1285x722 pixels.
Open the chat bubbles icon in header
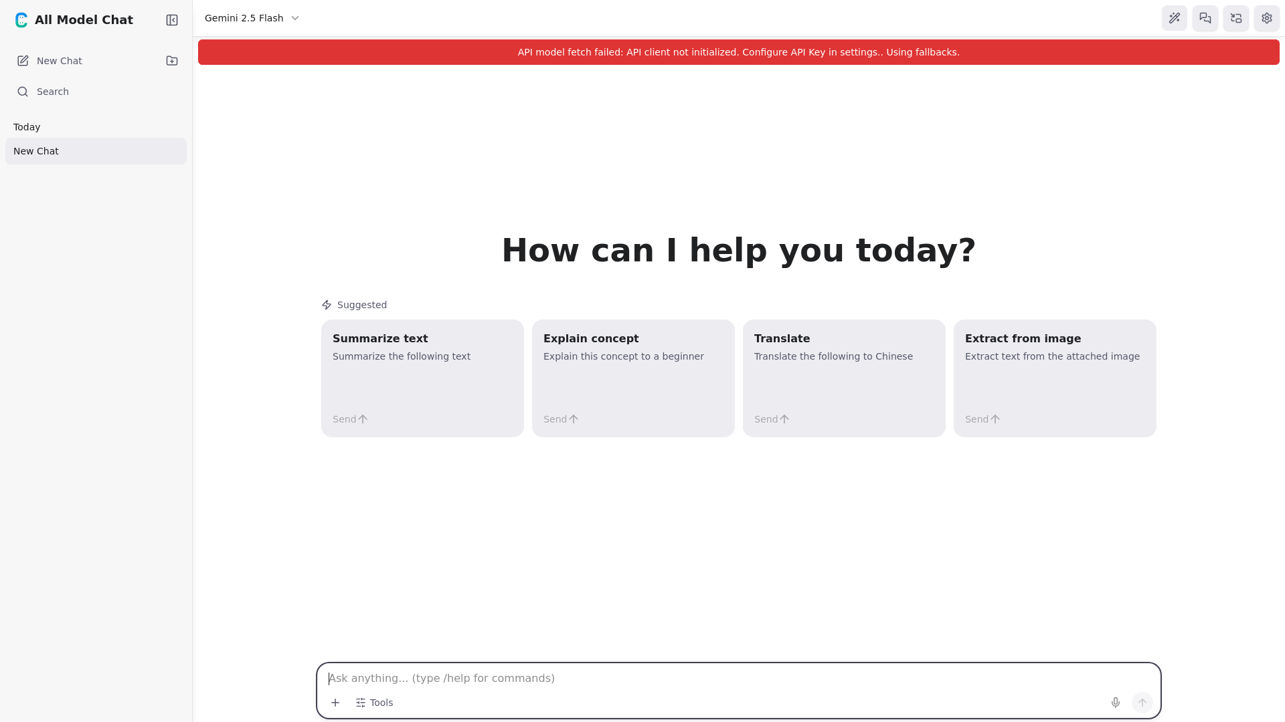tap(1205, 18)
